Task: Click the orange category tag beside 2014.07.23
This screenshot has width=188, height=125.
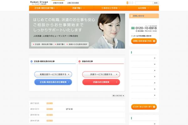Action: point(50,121)
